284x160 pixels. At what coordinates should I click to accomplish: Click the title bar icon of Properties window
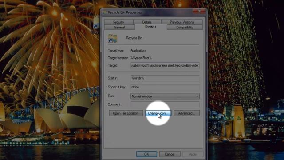point(104,12)
